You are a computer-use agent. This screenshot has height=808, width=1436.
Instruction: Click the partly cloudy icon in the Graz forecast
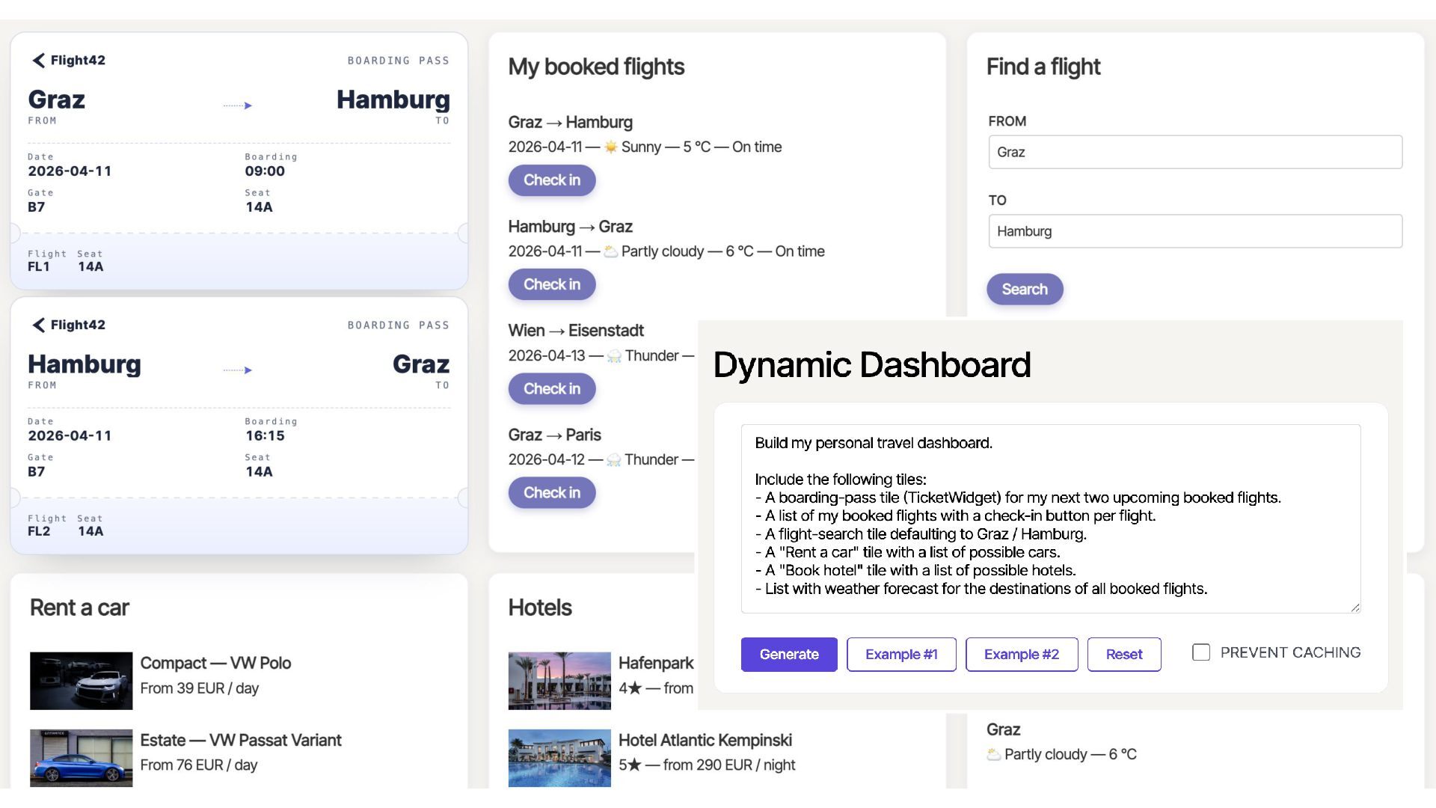(994, 754)
